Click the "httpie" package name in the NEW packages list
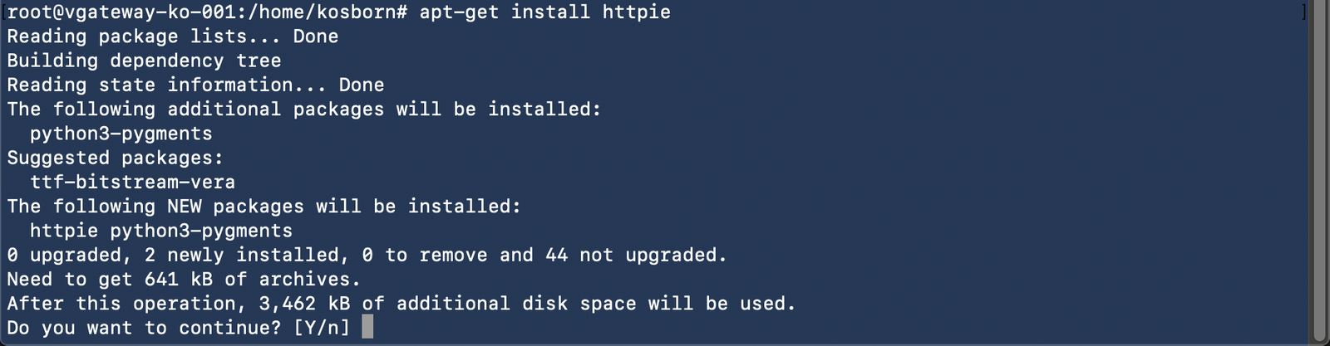The width and height of the screenshot is (1330, 346). pyautogui.click(x=64, y=231)
